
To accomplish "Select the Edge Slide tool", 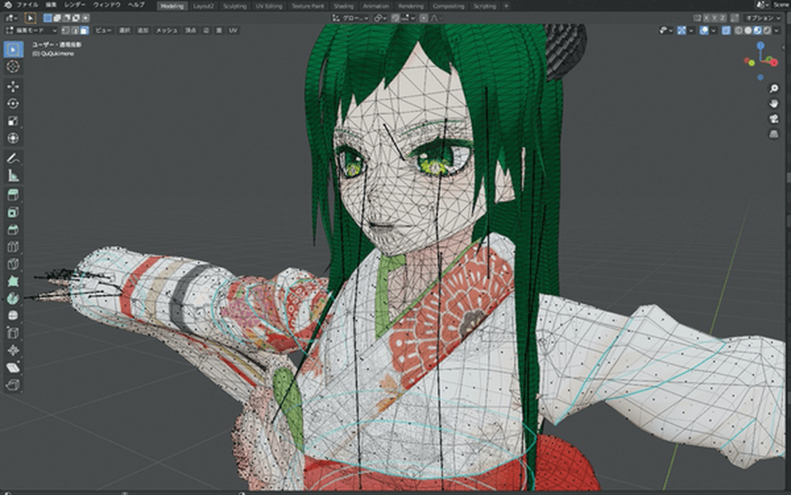I will (13, 333).
